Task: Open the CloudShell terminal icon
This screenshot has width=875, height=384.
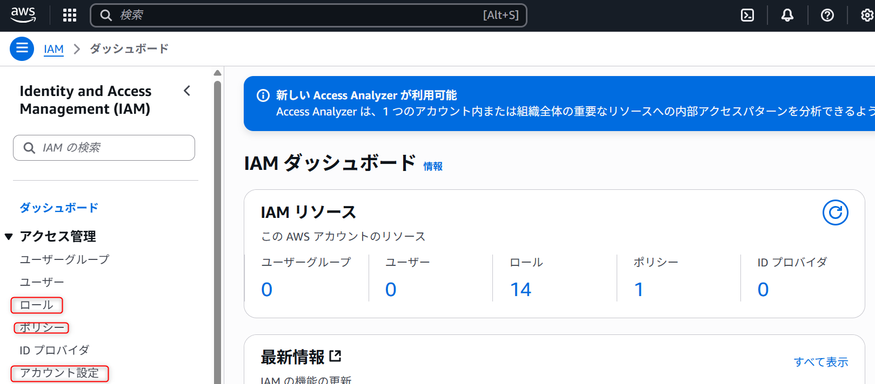Action: tap(747, 15)
